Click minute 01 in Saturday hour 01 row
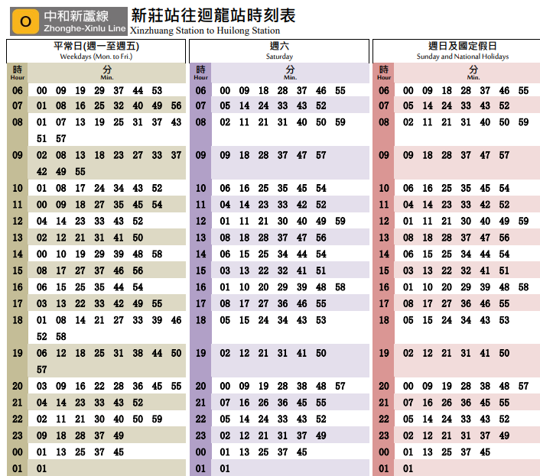This screenshot has width=540, height=476. 225,468
